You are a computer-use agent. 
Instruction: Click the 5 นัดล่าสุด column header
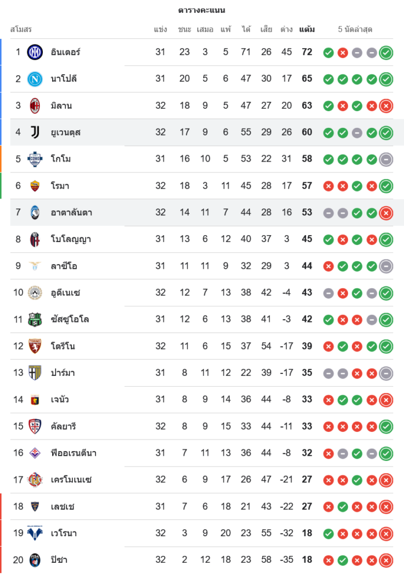[355, 29]
